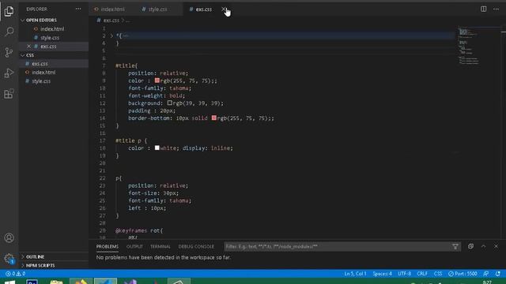Click Ln 5, Col 1 in status bar
Screen dimensions: 506x284
pos(355,274)
